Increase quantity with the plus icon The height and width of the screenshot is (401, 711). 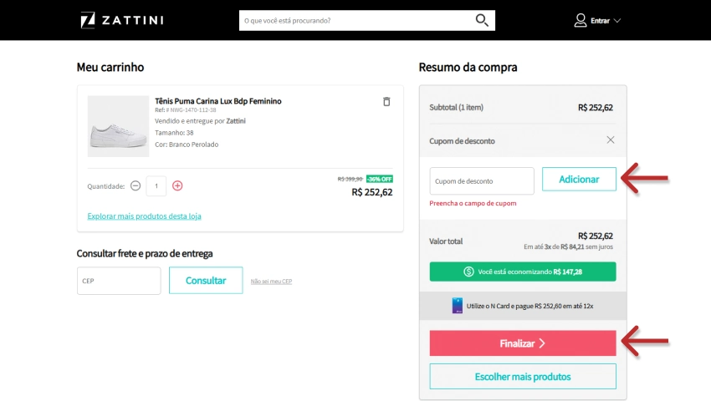click(177, 185)
